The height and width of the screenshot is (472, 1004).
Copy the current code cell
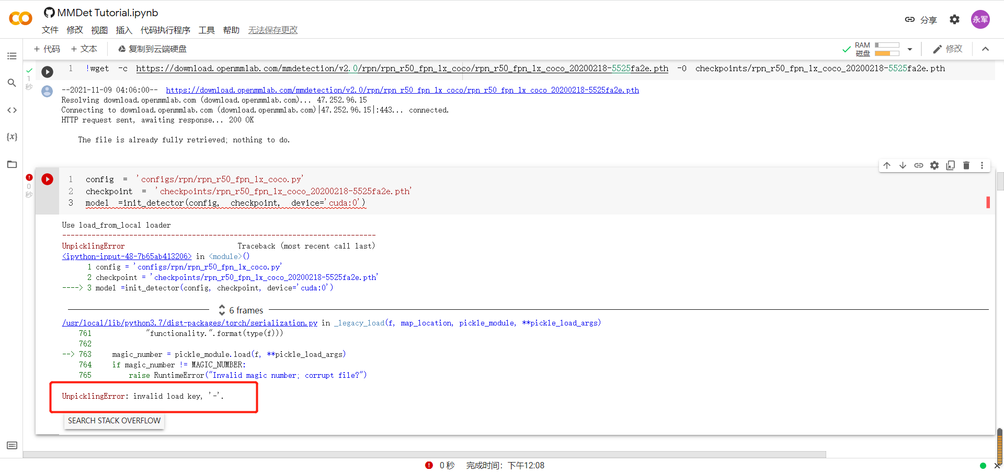[951, 165]
